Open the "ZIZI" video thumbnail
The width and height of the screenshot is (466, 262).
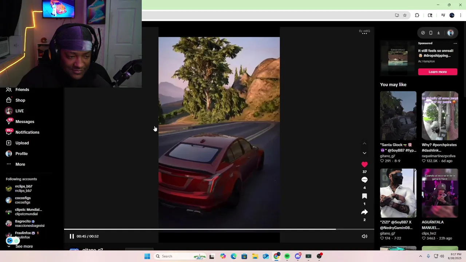coord(398,193)
